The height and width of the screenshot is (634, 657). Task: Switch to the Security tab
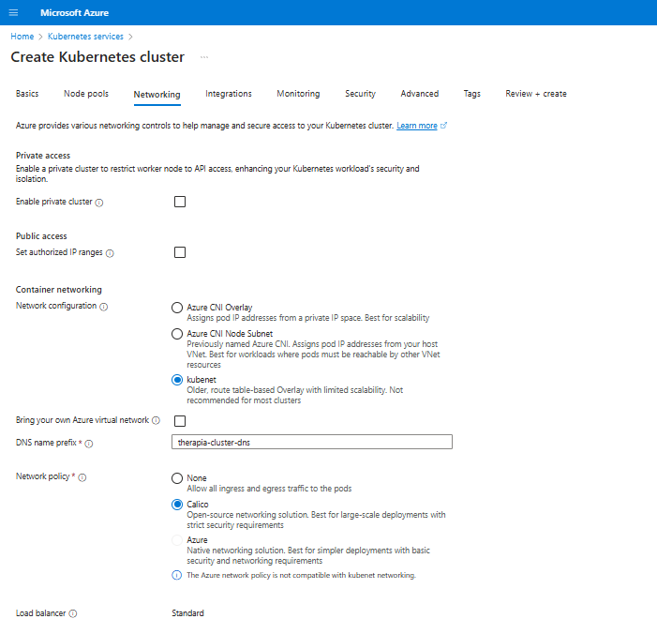pyautogui.click(x=360, y=94)
